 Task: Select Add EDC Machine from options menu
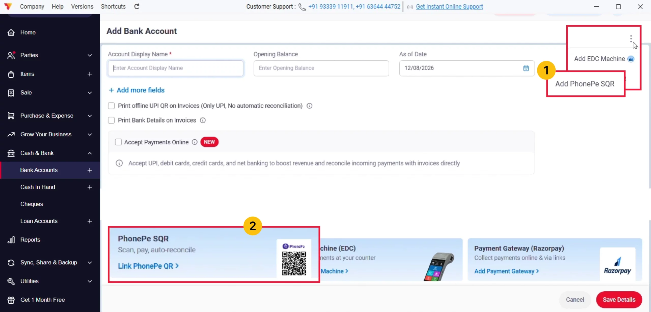(604, 59)
